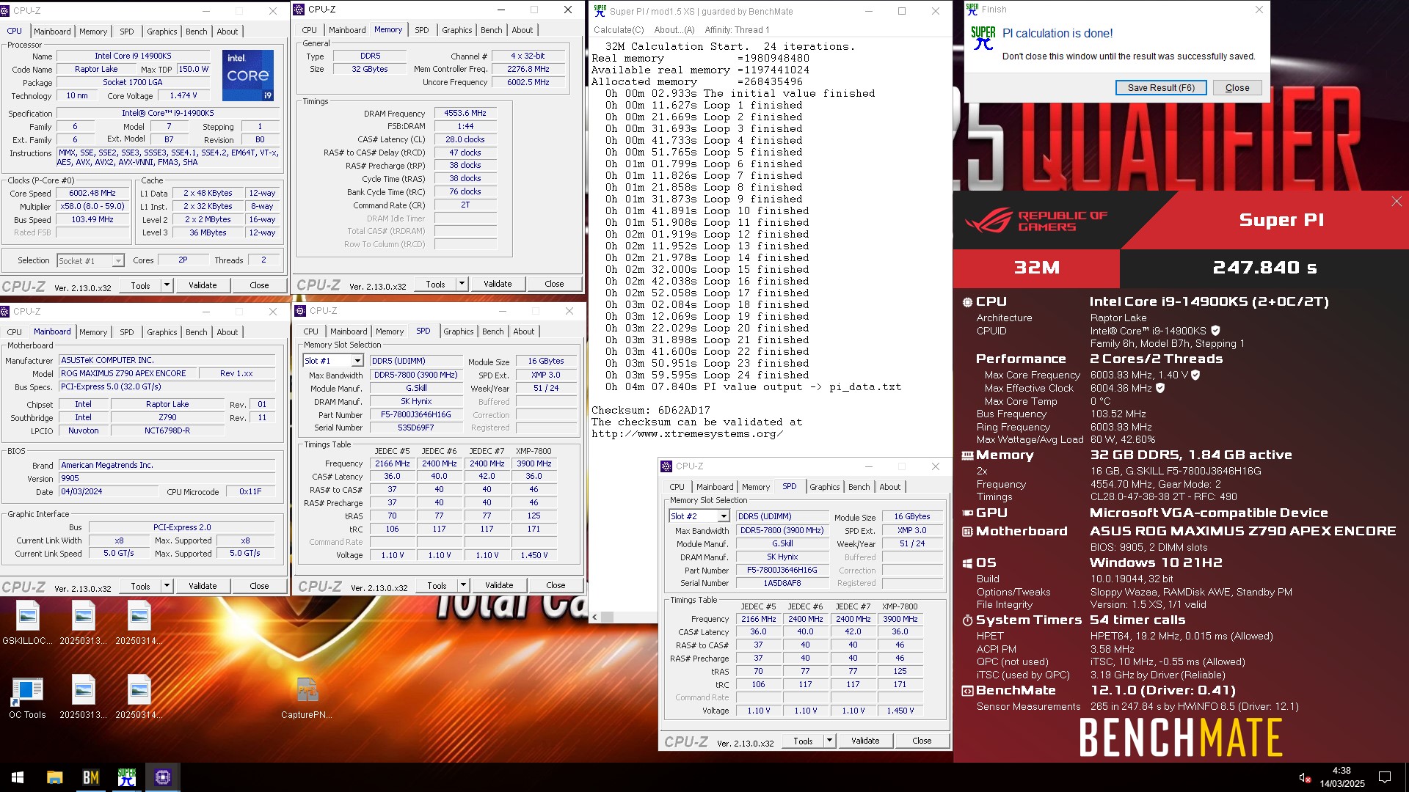The height and width of the screenshot is (792, 1409).
Task: Open About tab in CPU-Z Mainboard window
Action: pos(227,332)
